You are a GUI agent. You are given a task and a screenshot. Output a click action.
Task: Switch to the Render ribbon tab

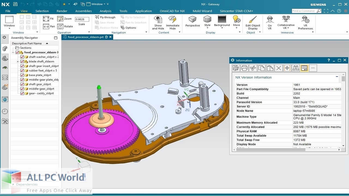(x=62, y=11)
